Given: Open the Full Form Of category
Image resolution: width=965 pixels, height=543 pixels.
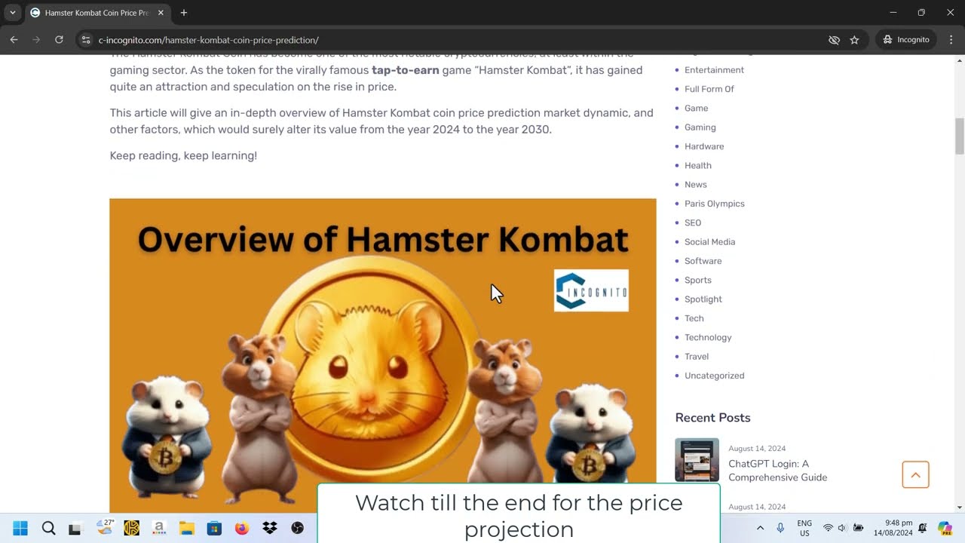Looking at the screenshot, I should coord(709,89).
